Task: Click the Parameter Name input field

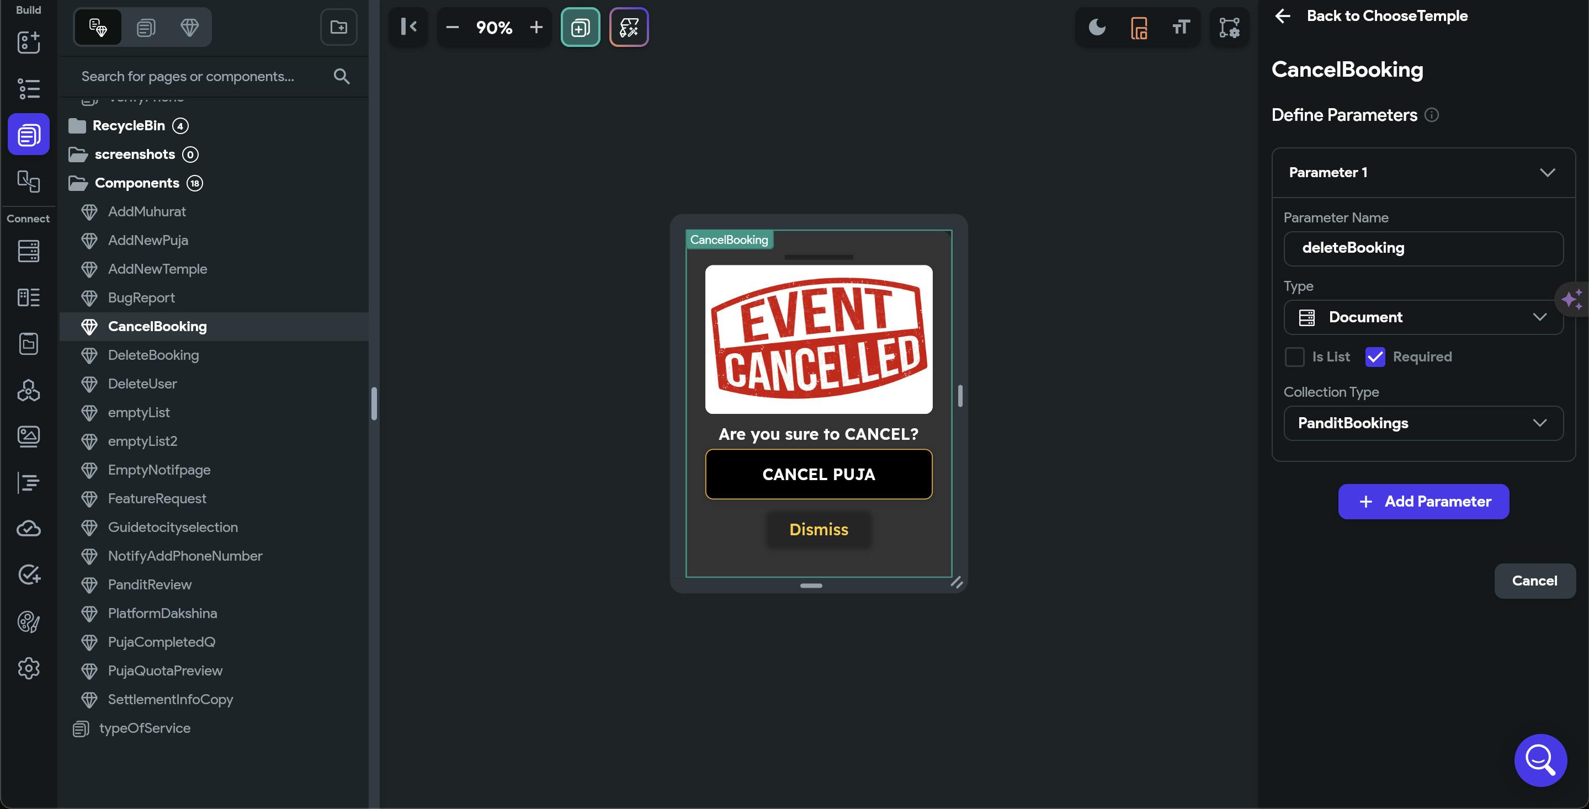Action: point(1423,248)
